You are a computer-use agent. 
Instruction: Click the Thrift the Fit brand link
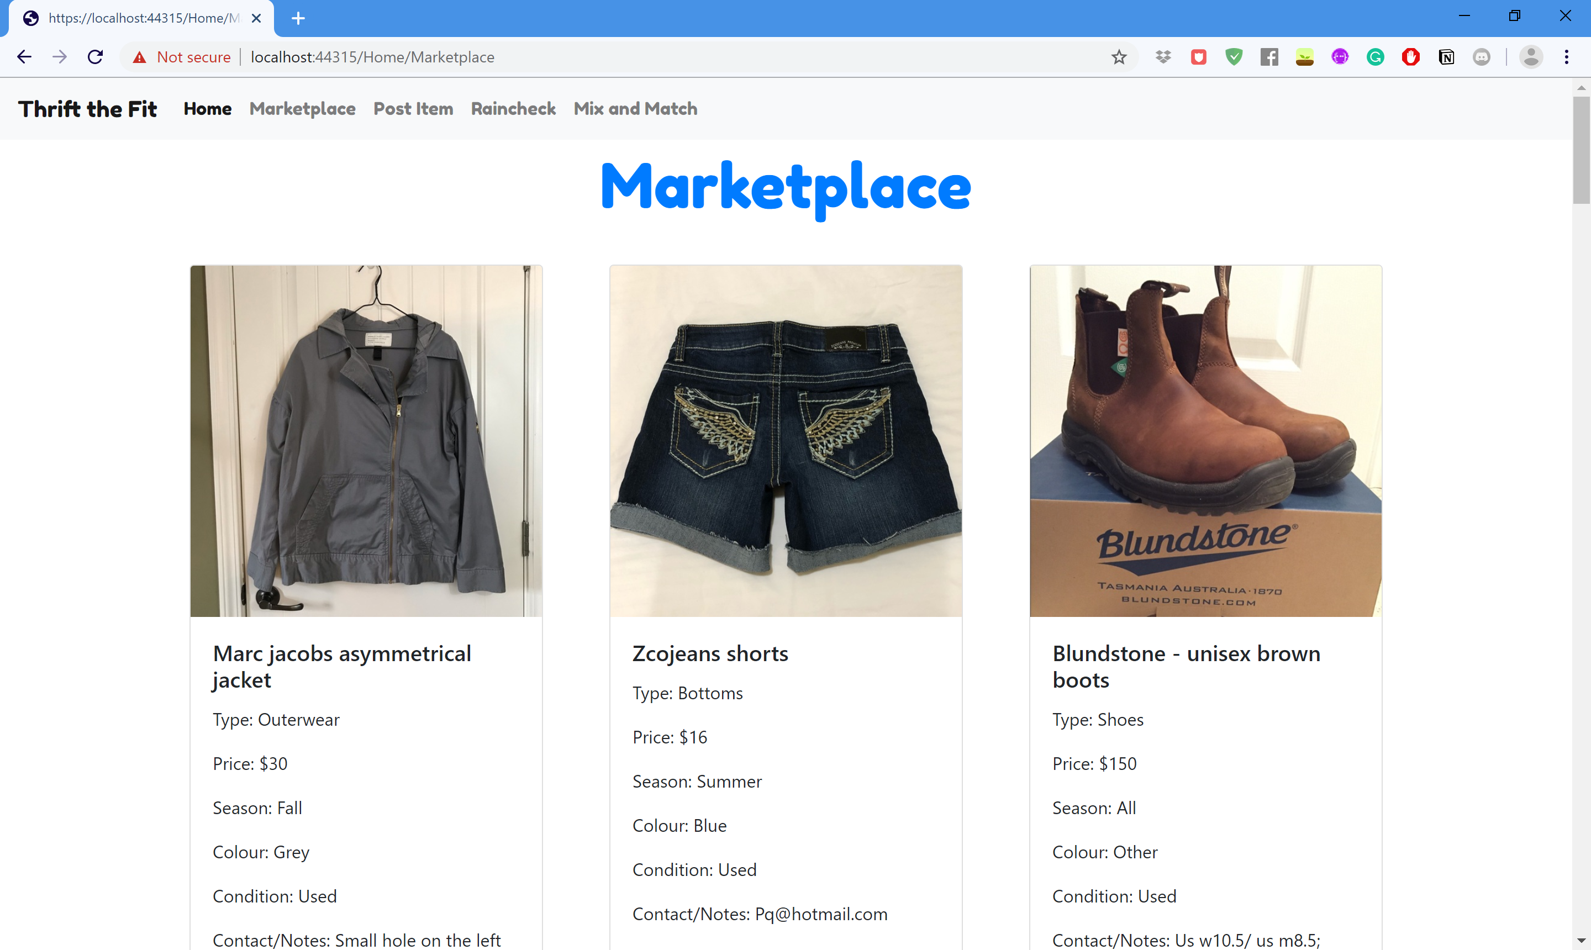pyautogui.click(x=88, y=109)
